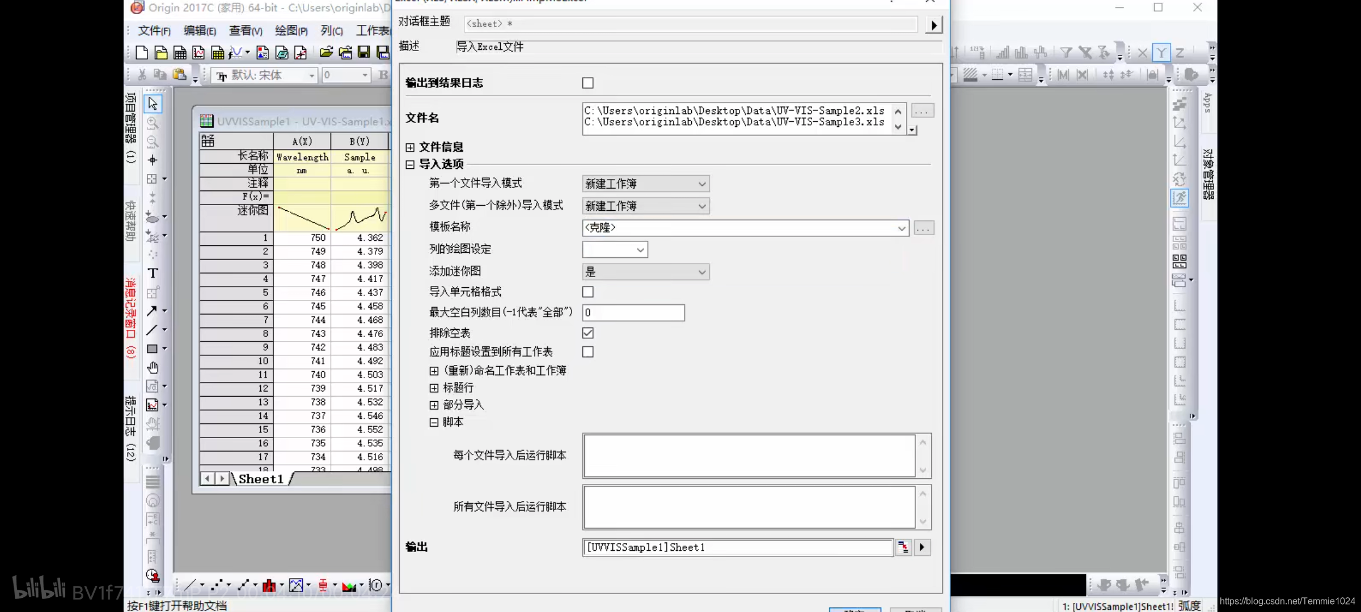Click the Save Project disk icon
This screenshot has width=1361, height=612.
click(364, 53)
